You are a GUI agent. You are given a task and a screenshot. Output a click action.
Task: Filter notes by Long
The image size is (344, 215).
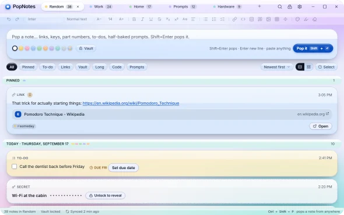pos(100,67)
